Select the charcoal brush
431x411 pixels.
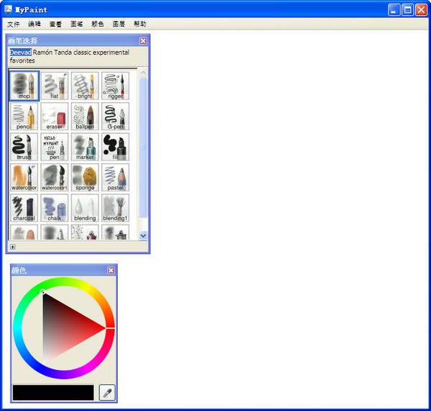pos(24,207)
